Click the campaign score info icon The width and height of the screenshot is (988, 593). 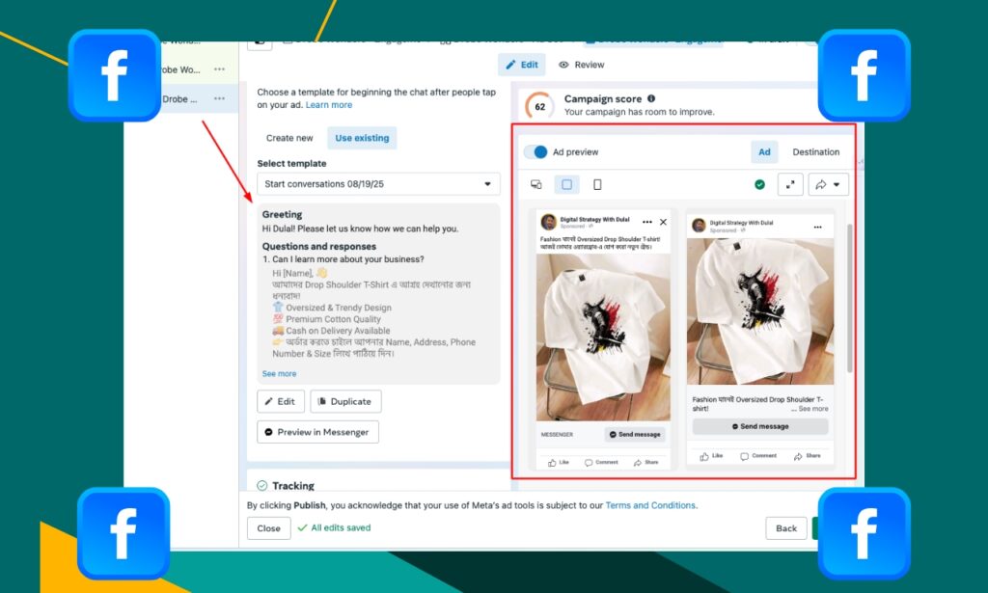[651, 98]
